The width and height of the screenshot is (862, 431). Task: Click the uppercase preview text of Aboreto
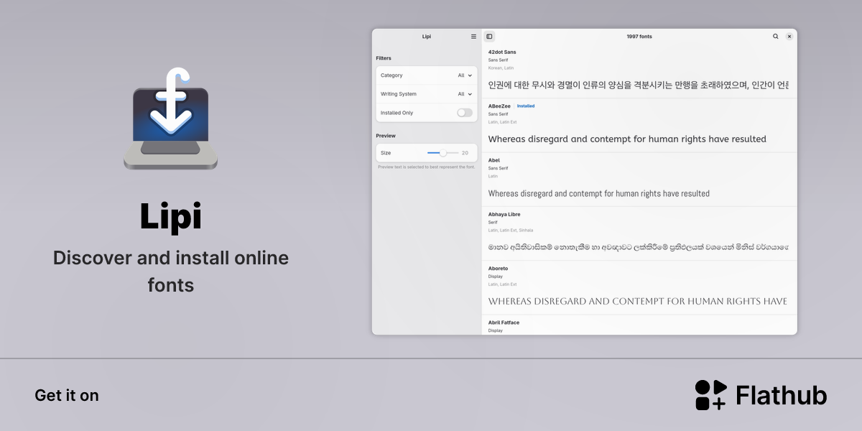pyautogui.click(x=638, y=302)
